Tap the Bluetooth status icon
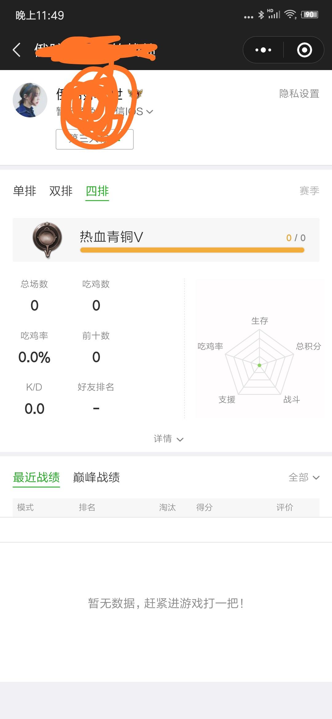The width and height of the screenshot is (332, 719). pyautogui.click(x=261, y=15)
